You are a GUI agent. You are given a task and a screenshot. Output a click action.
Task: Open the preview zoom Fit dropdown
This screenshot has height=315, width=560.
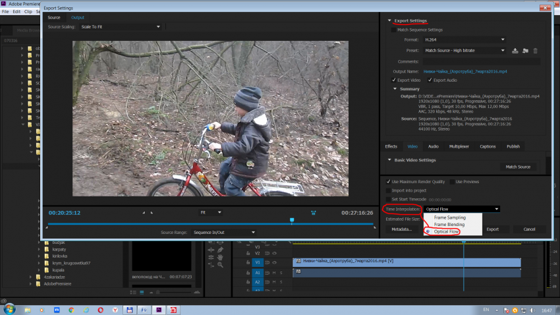pyautogui.click(x=210, y=212)
